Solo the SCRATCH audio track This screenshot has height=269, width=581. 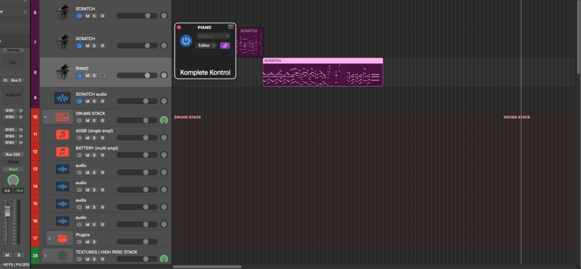point(94,101)
